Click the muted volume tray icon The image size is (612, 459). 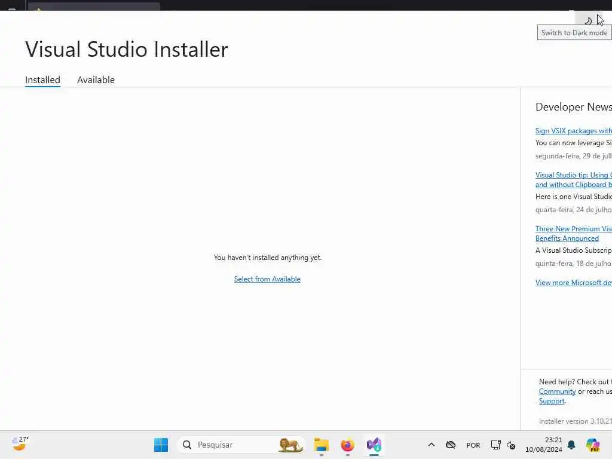511,445
